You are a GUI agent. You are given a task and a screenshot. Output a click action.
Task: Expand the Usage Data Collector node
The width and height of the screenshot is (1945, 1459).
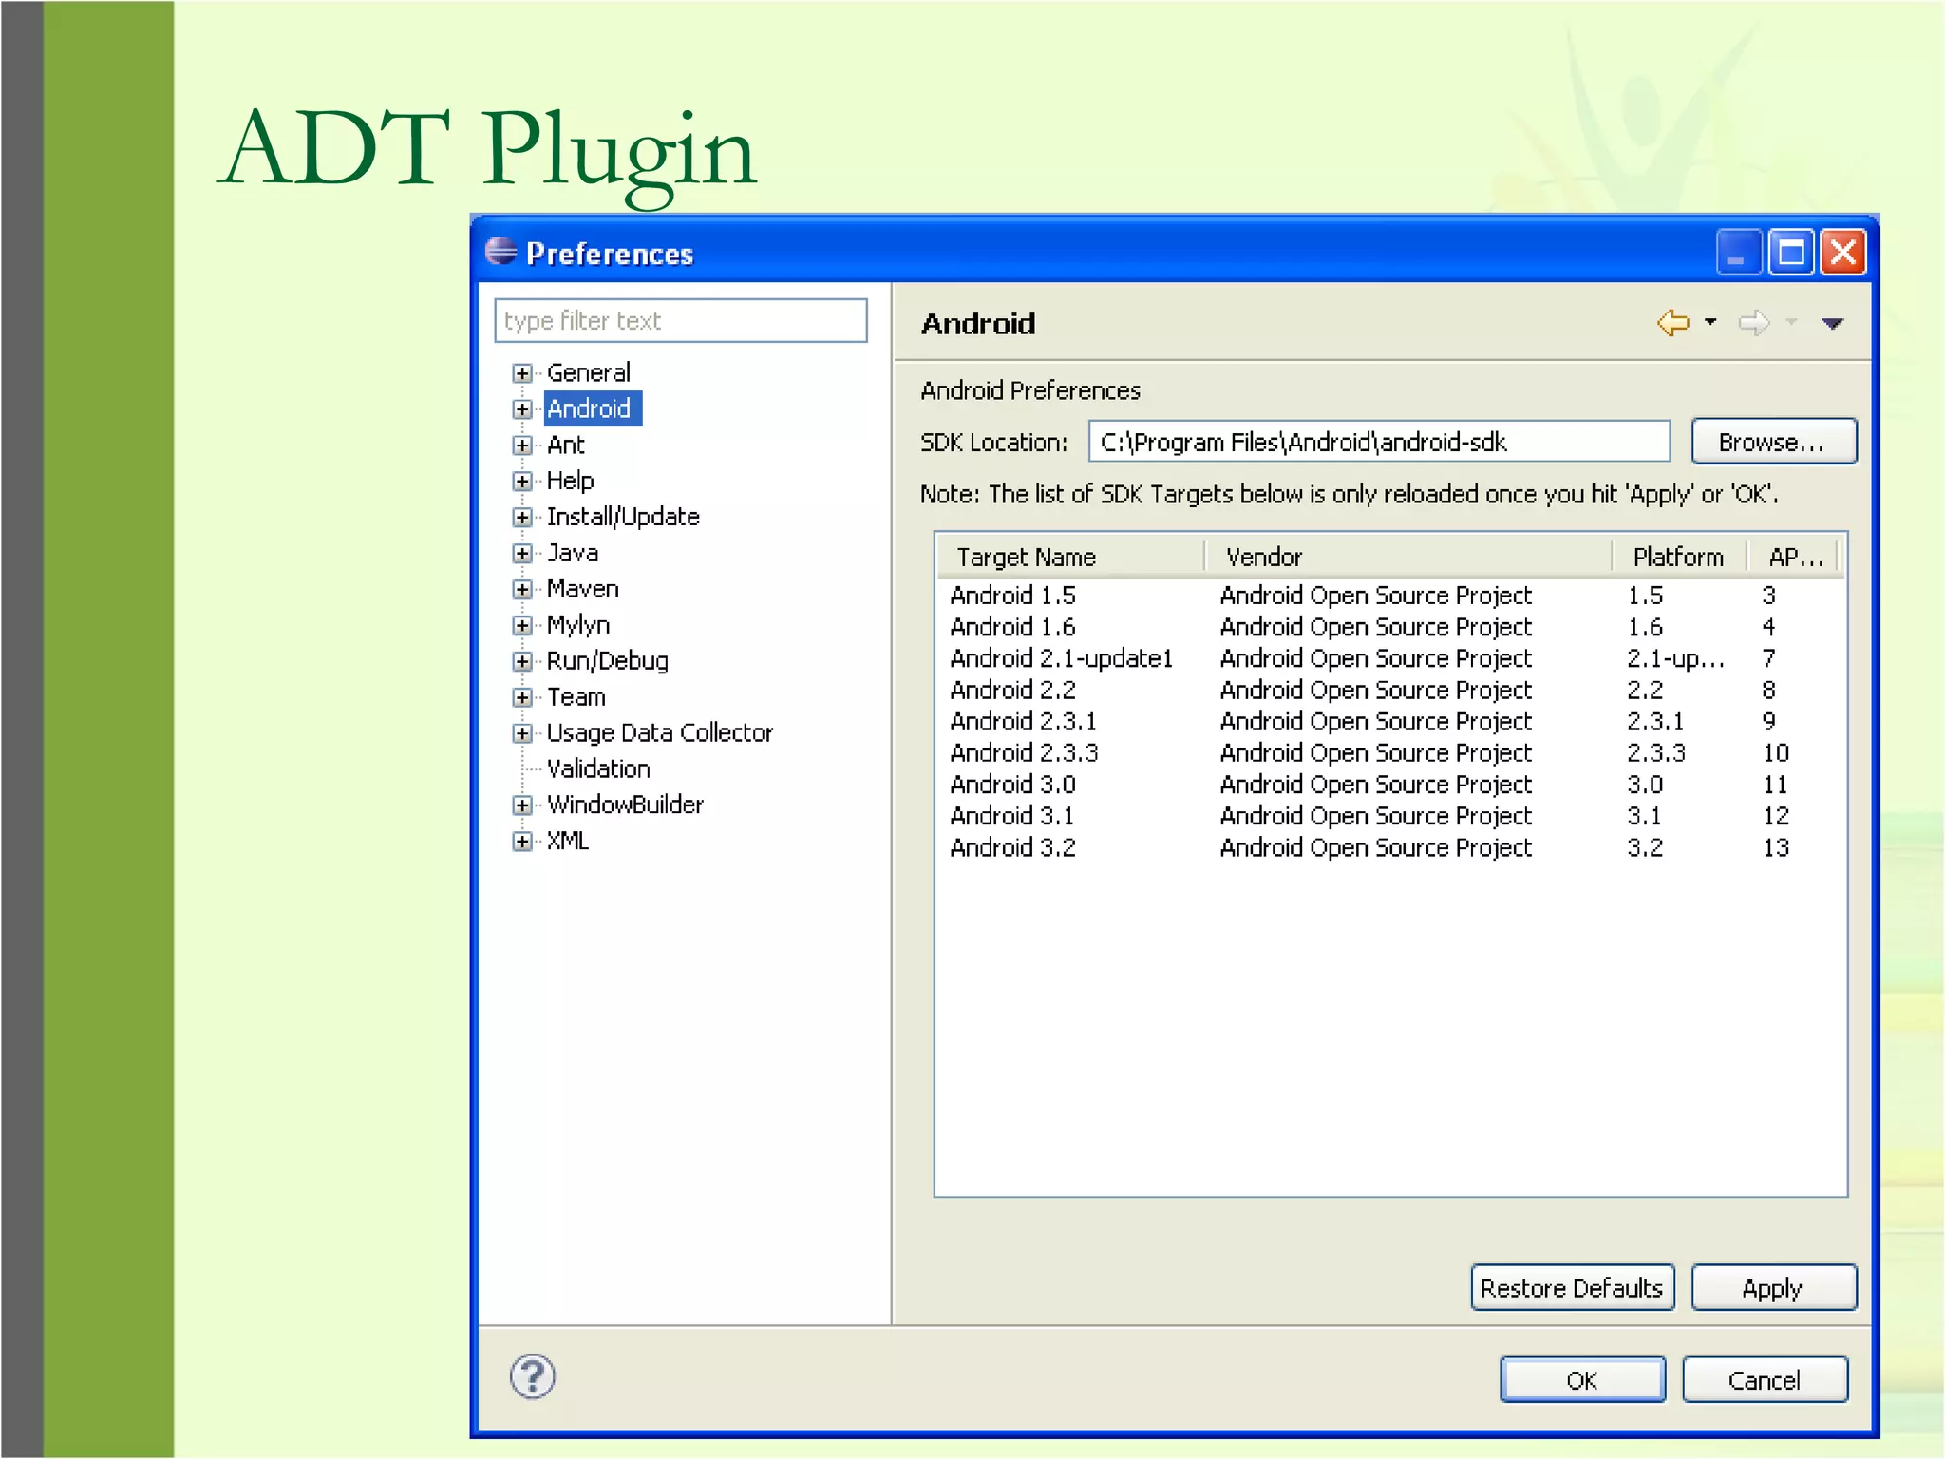pos(521,733)
